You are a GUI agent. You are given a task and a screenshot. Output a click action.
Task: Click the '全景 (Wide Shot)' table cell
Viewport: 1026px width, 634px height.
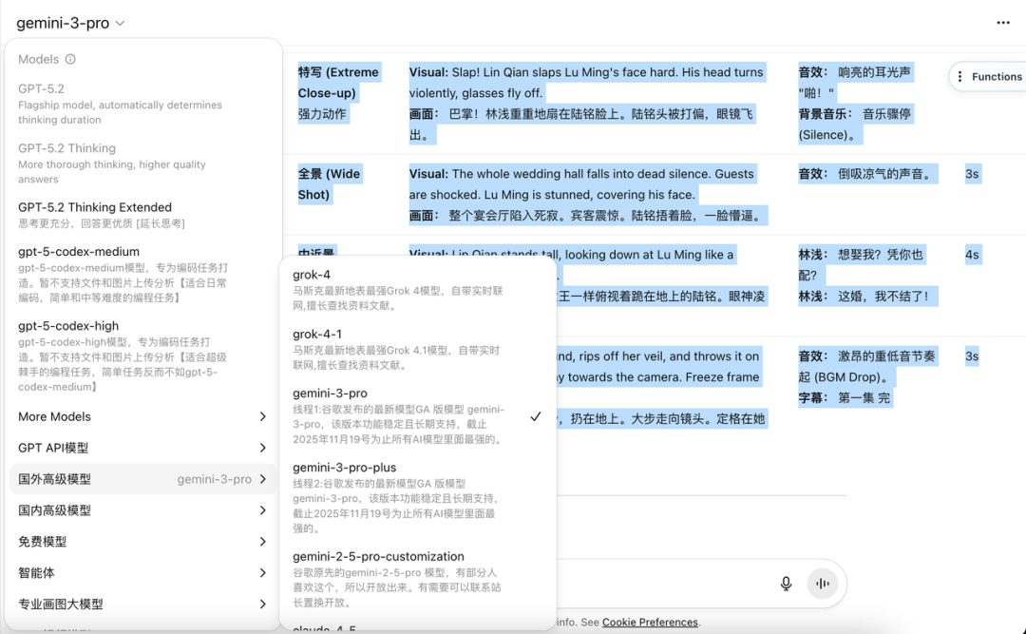coord(329,184)
